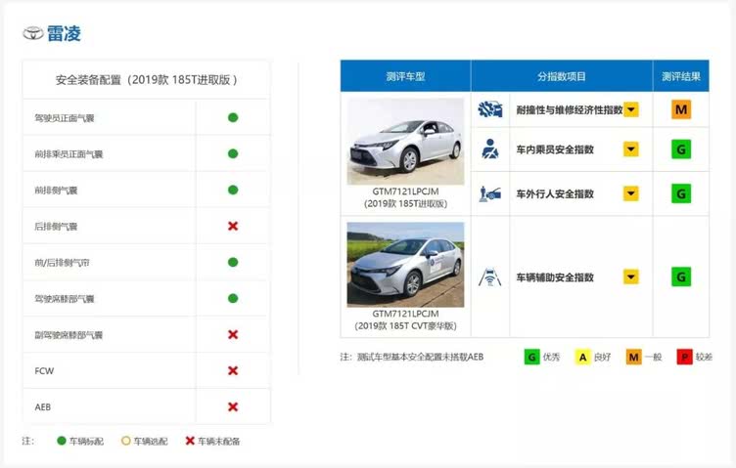Click the red X legend for 车辆未配备
Screen dimensions: 736x468
pos(190,441)
